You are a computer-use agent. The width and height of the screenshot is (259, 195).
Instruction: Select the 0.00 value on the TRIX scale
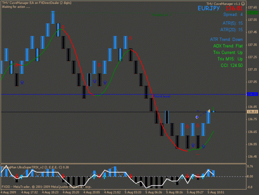point(250,176)
